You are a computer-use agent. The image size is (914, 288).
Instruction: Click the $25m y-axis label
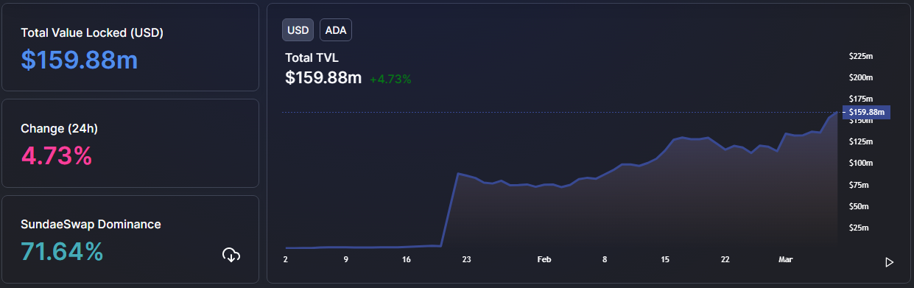click(x=859, y=228)
